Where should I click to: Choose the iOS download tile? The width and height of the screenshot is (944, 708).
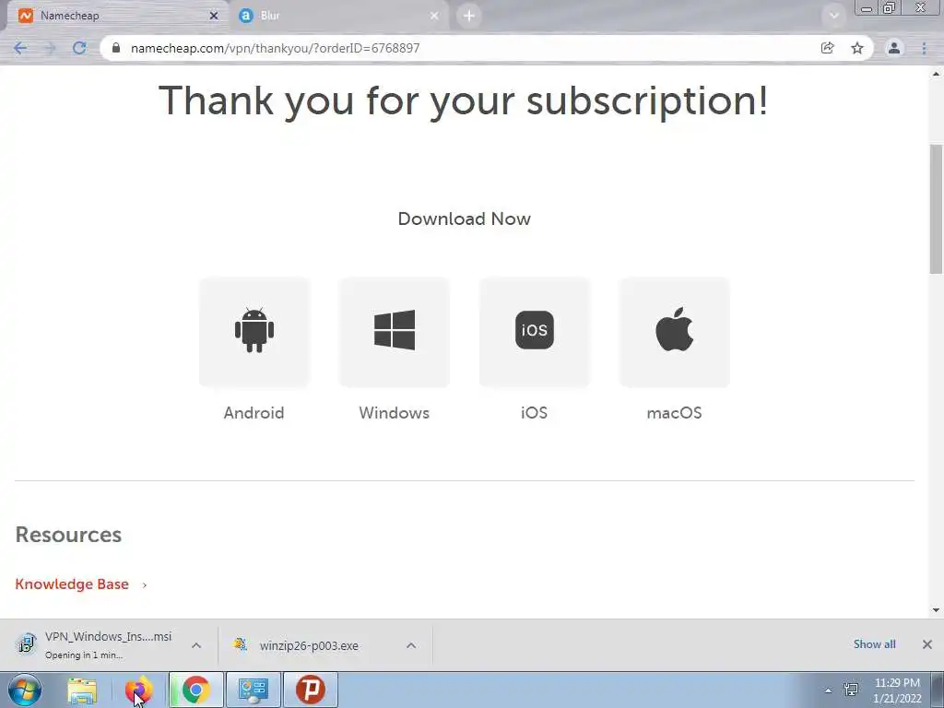[x=535, y=332]
